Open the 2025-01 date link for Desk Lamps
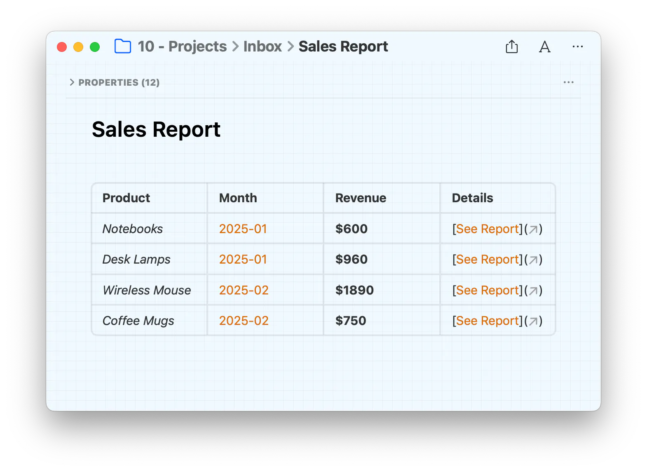647x472 pixels. (x=243, y=259)
